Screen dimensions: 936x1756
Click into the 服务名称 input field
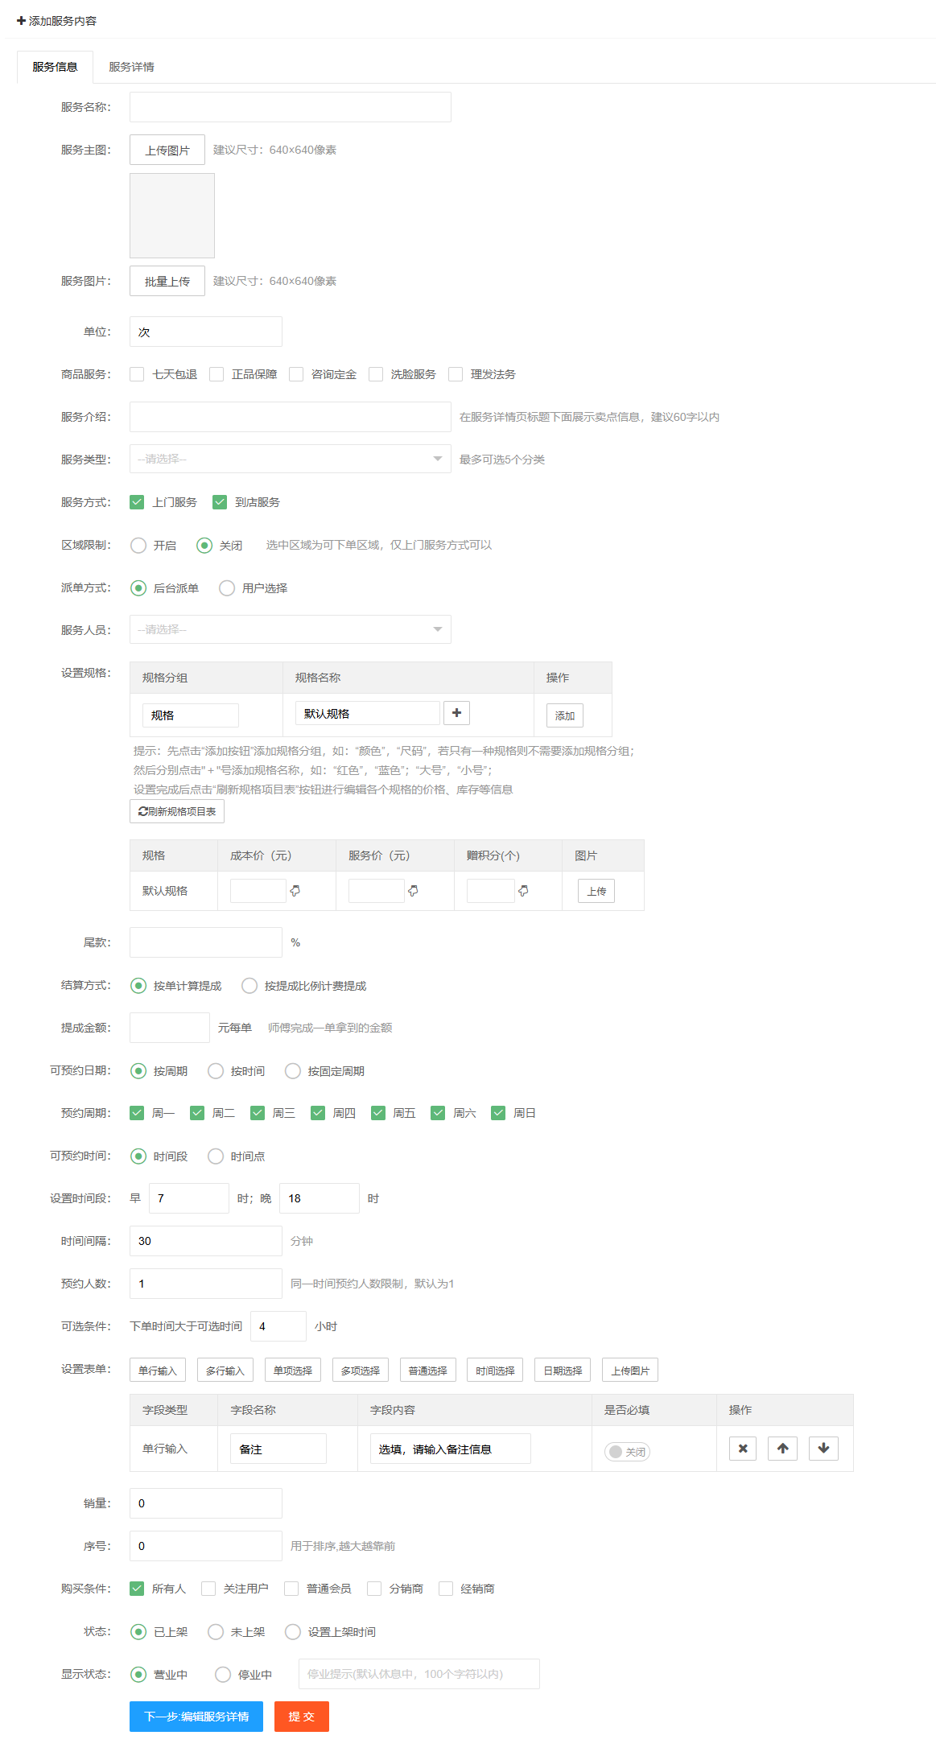coord(290,107)
